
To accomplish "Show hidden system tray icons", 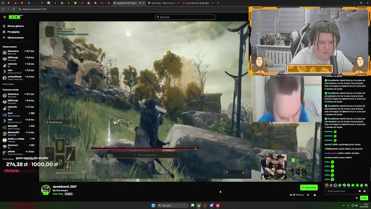I will click(x=343, y=206).
